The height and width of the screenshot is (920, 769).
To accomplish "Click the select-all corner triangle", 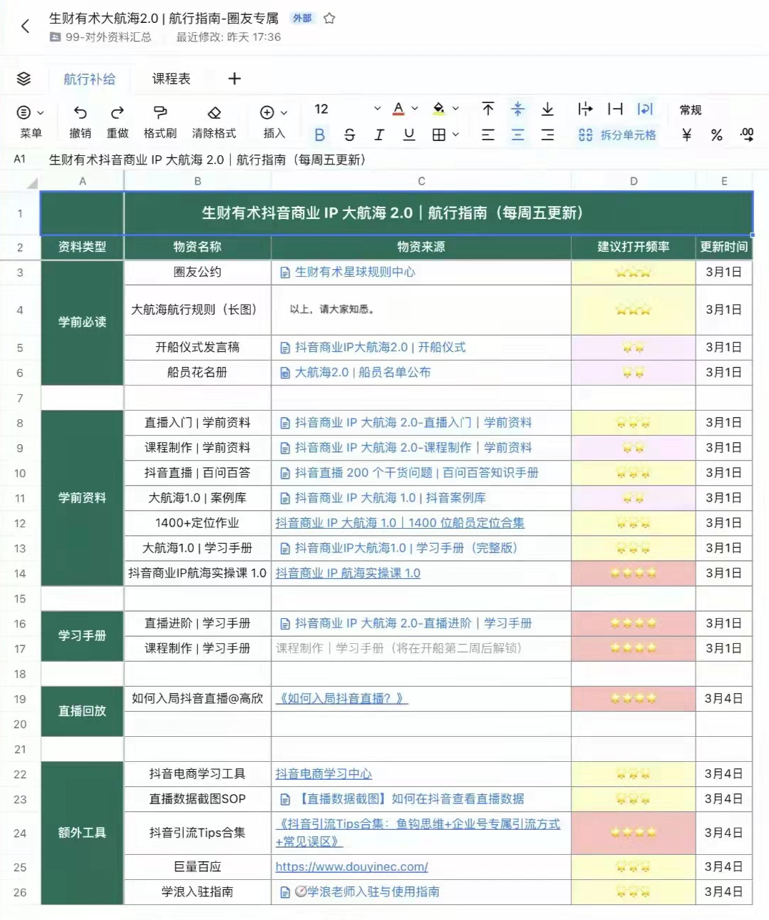I will (31, 183).
